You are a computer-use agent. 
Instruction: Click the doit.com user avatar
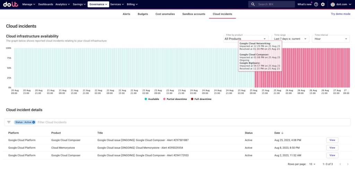coord(332,4)
